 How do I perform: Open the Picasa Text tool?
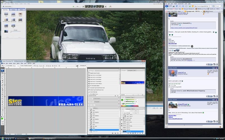click(13, 25)
